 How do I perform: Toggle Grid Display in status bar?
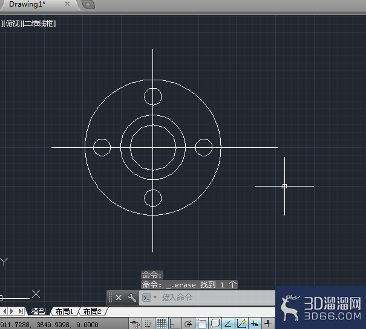[x=162, y=324]
